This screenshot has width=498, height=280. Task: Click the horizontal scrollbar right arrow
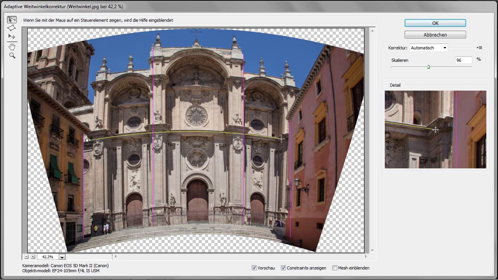click(365, 257)
